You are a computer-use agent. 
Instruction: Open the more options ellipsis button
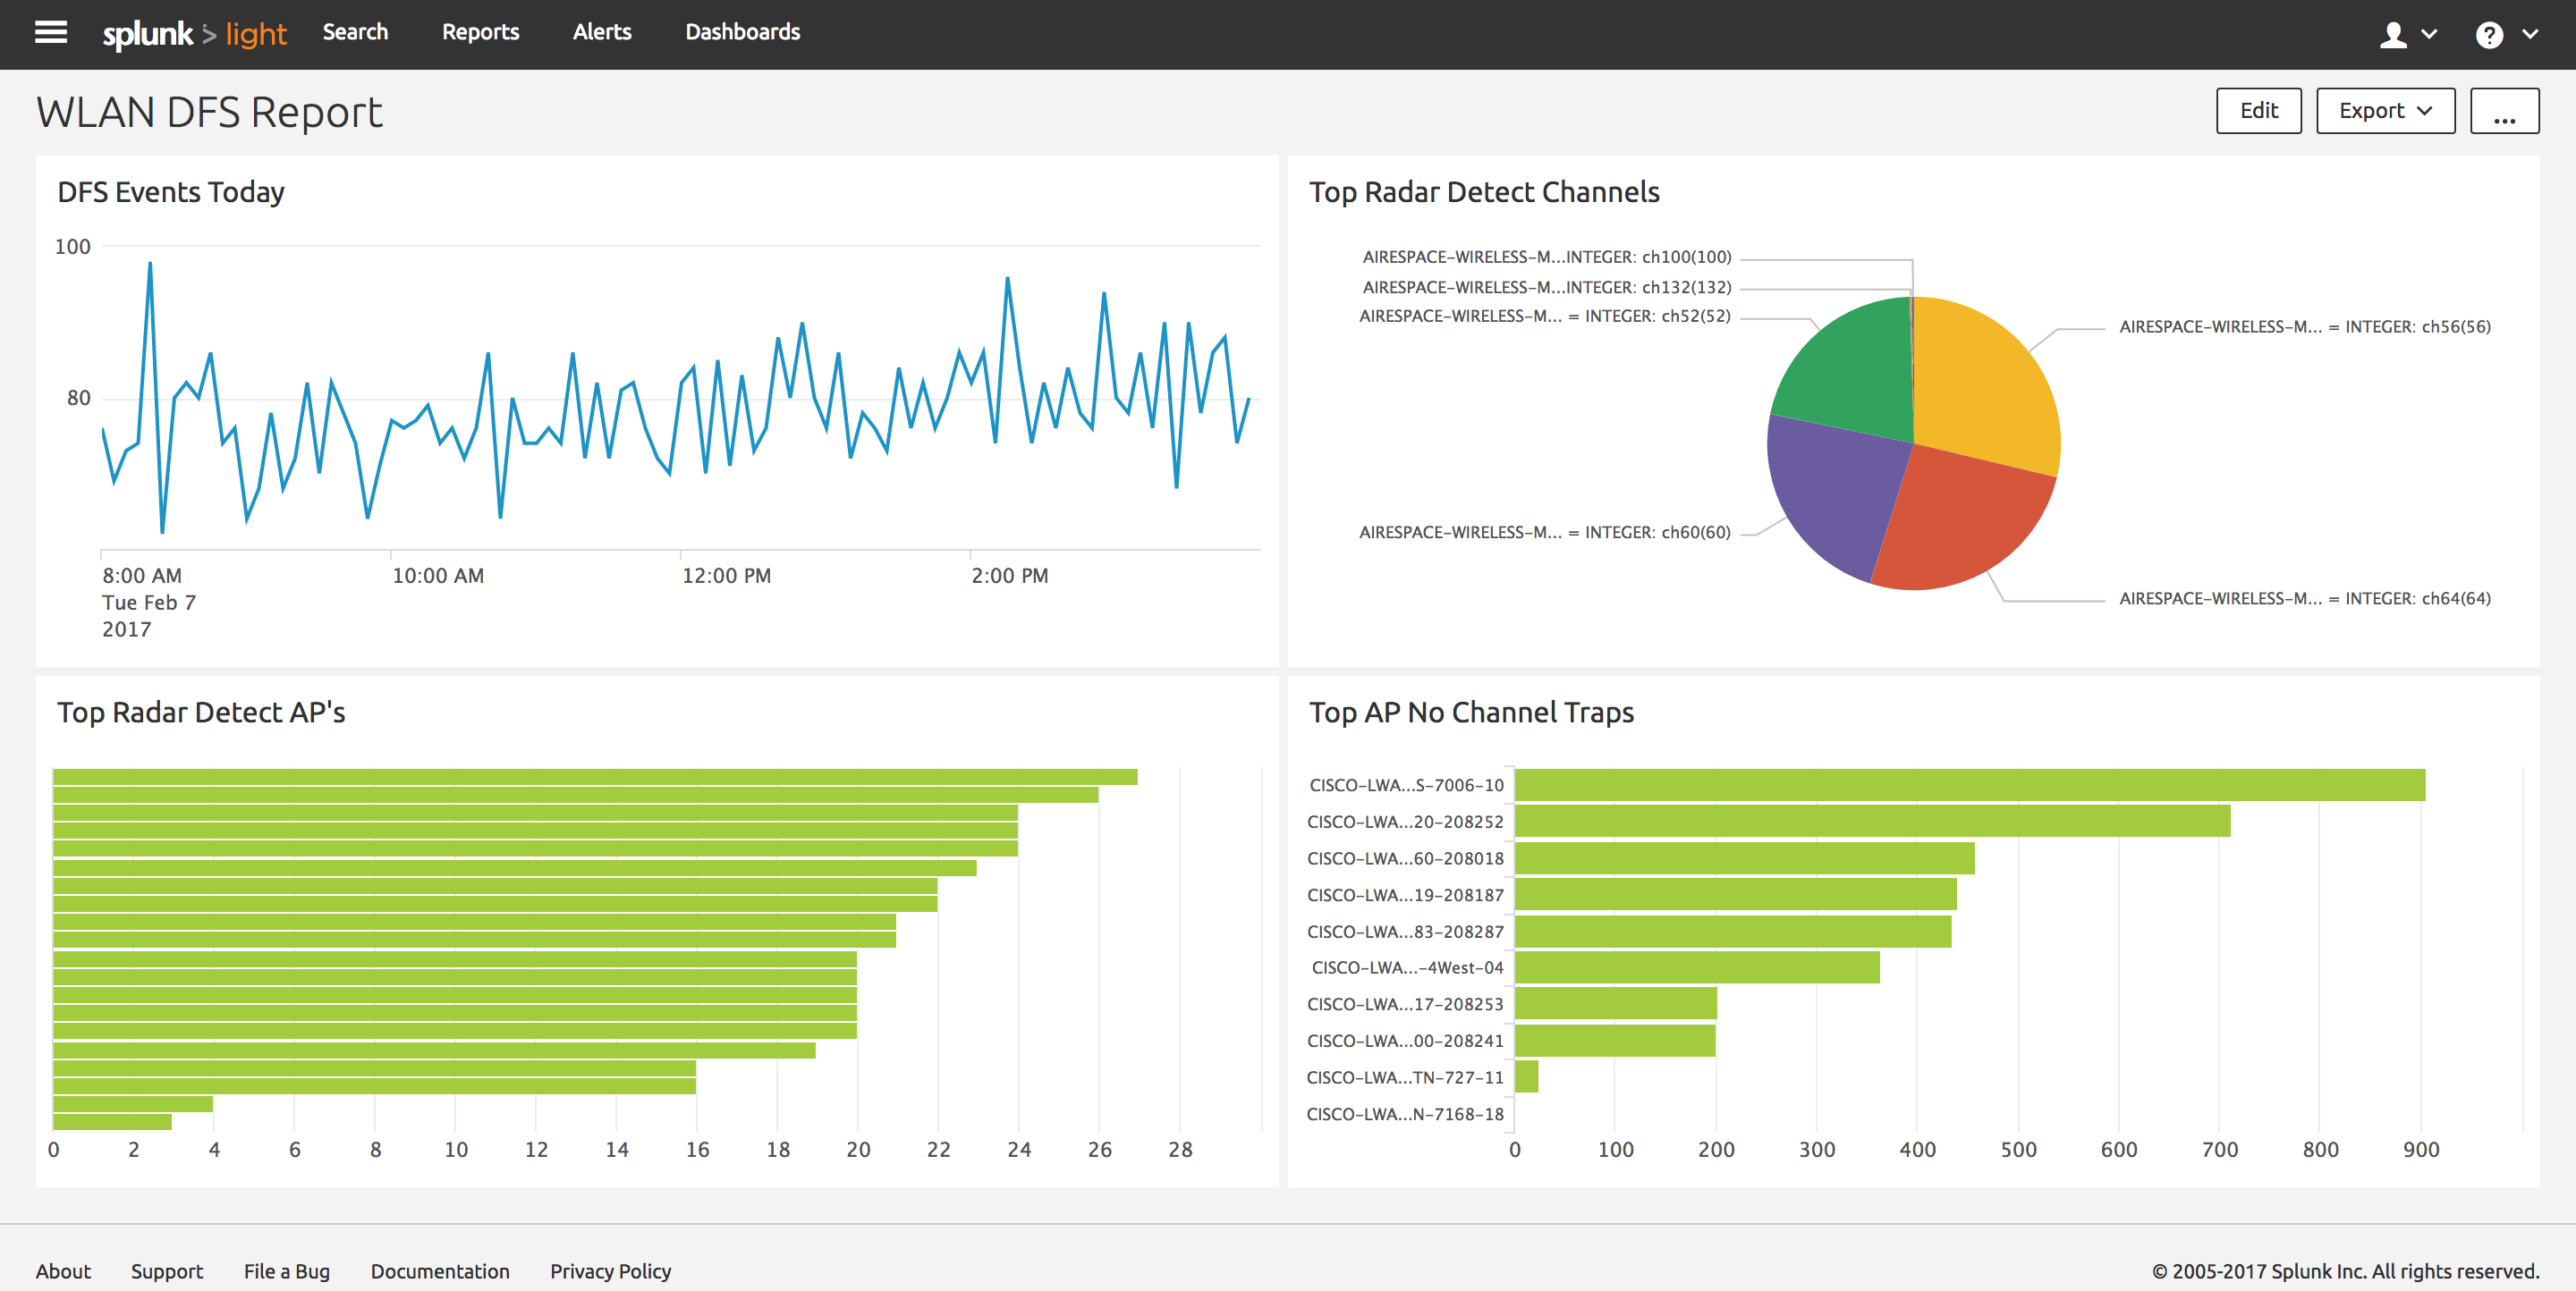coord(2504,111)
